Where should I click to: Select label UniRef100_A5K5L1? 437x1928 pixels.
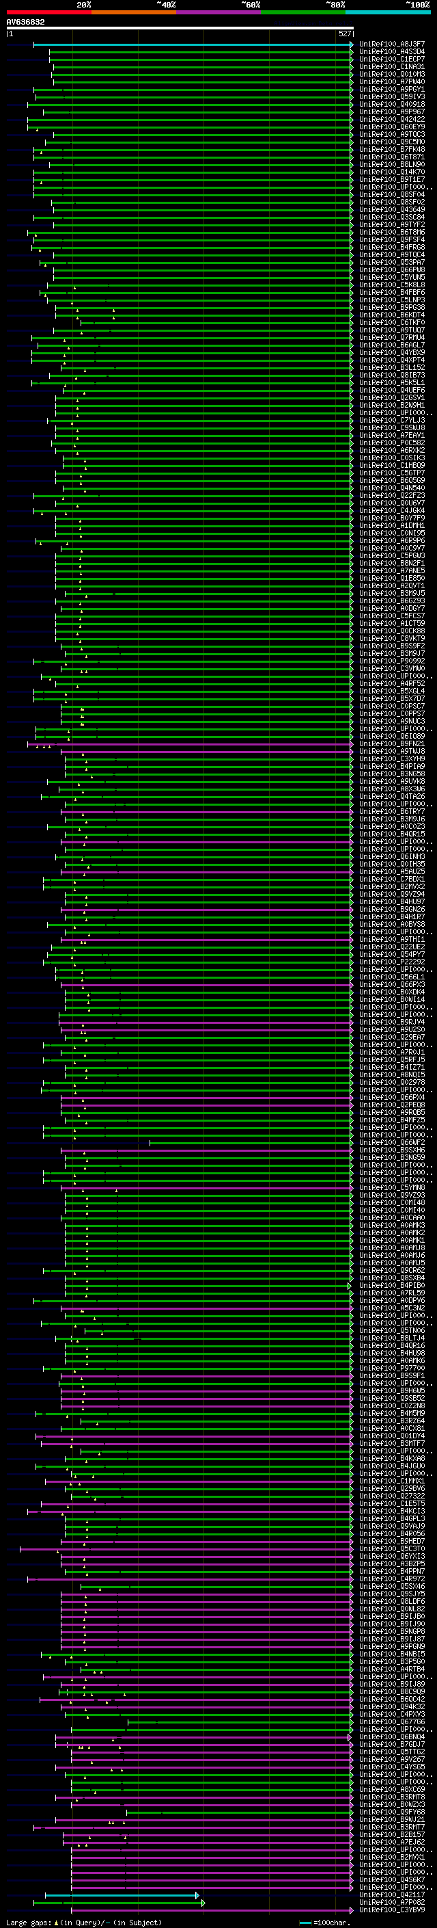tap(391, 382)
